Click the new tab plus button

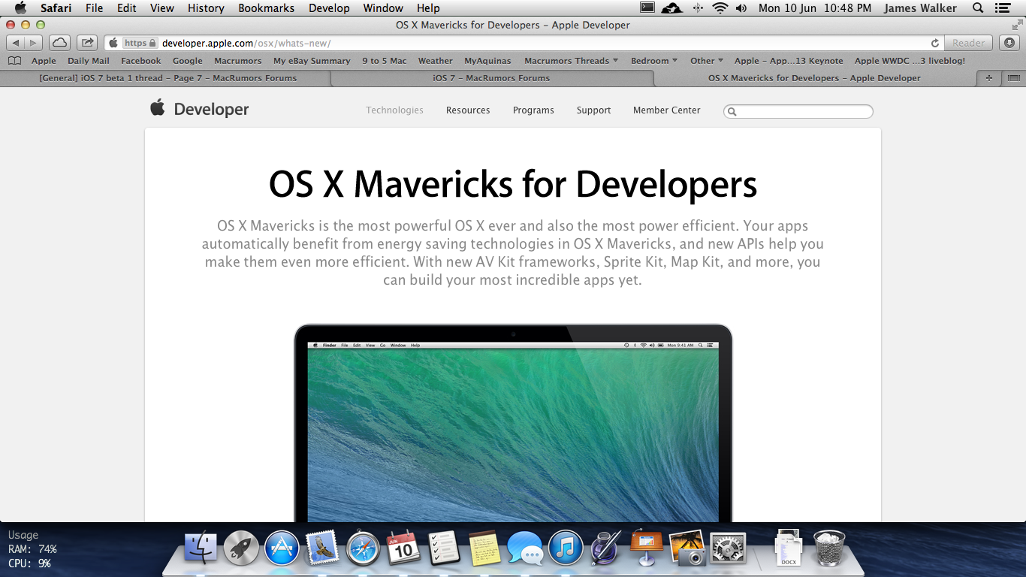[x=989, y=78]
